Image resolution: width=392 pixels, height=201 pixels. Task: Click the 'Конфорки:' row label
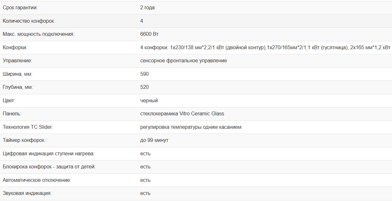(15, 48)
